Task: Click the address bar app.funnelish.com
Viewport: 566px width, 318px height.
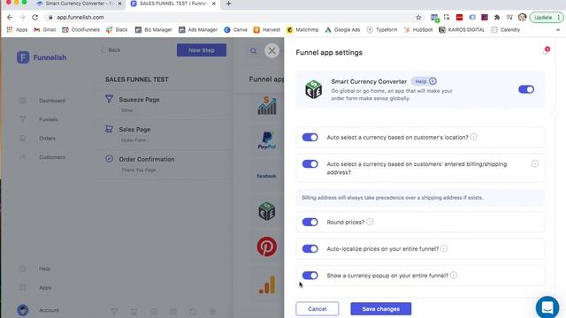Action: click(80, 18)
